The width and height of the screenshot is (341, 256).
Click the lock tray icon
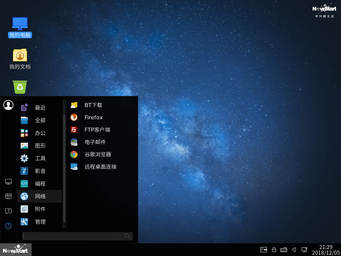pyautogui.click(x=274, y=249)
